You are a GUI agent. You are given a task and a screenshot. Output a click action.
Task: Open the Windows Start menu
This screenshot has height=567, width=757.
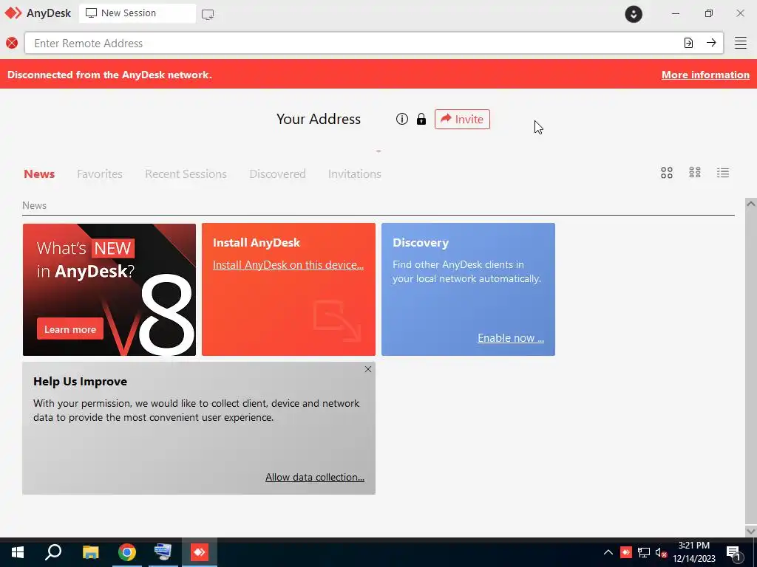click(x=18, y=552)
